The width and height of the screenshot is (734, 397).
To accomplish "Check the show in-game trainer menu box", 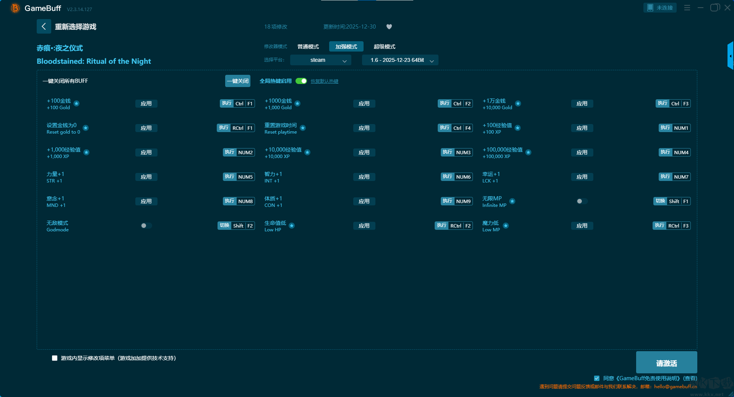I will 55,358.
